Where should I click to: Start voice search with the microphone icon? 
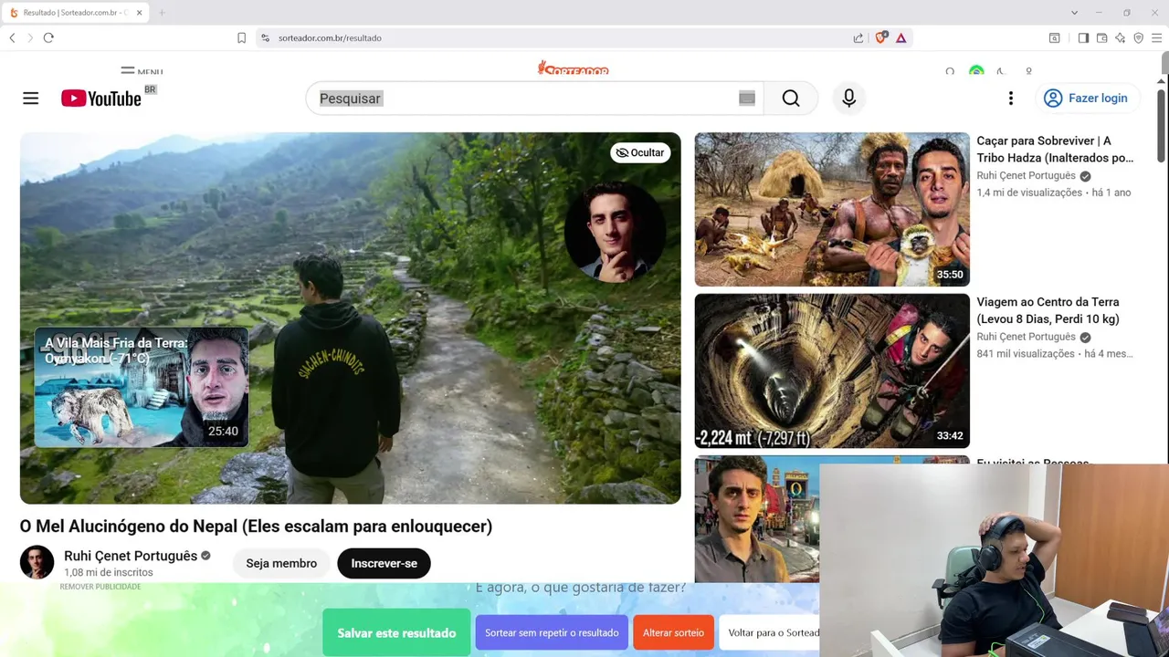coord(849,99)
